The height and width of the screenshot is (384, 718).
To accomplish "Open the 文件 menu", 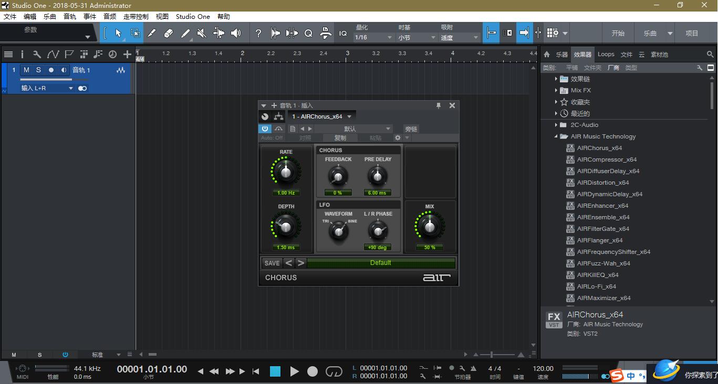I will click(x=10, y=16).
